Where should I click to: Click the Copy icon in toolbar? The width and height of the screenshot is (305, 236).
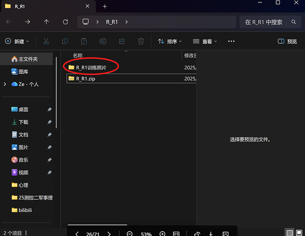coord(65,41)
